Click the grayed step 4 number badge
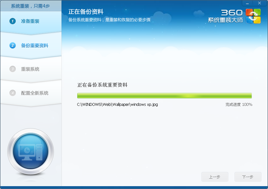The width and height of the screenshot is (268, 189). coord(13,93)
